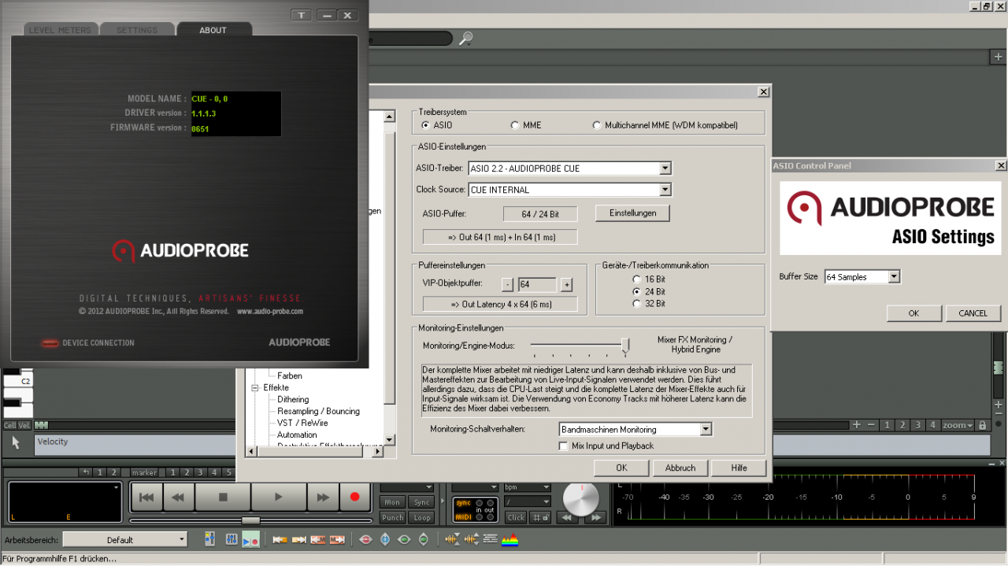The image size is (1008, 566).
Task: Select VST / ReWire in the tree
Action: click(302, 423)
